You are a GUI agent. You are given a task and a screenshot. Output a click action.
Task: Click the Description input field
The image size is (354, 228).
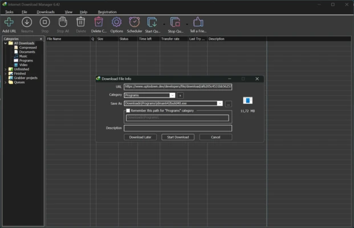(178, 128)
